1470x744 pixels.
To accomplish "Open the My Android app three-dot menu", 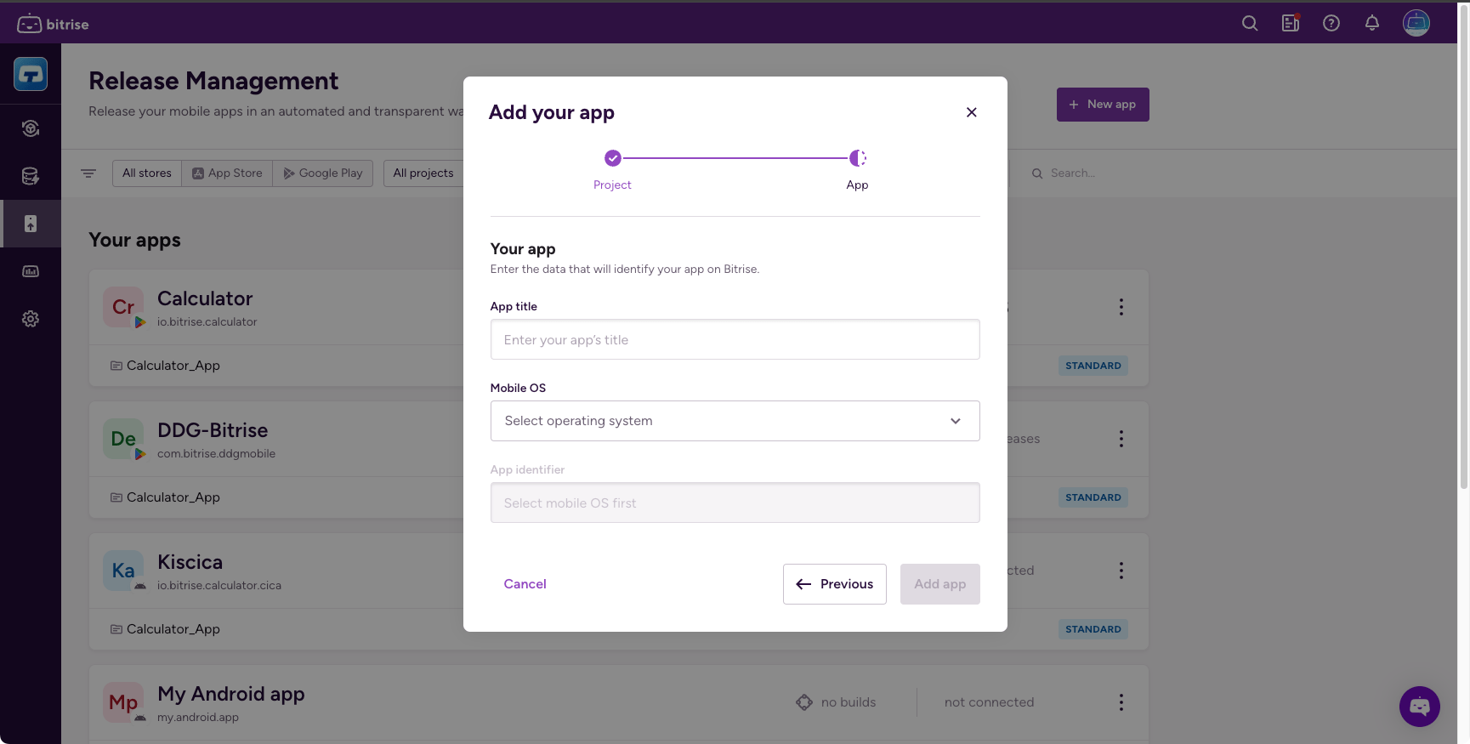I will pyautogui.click(x=1121, y=702).
